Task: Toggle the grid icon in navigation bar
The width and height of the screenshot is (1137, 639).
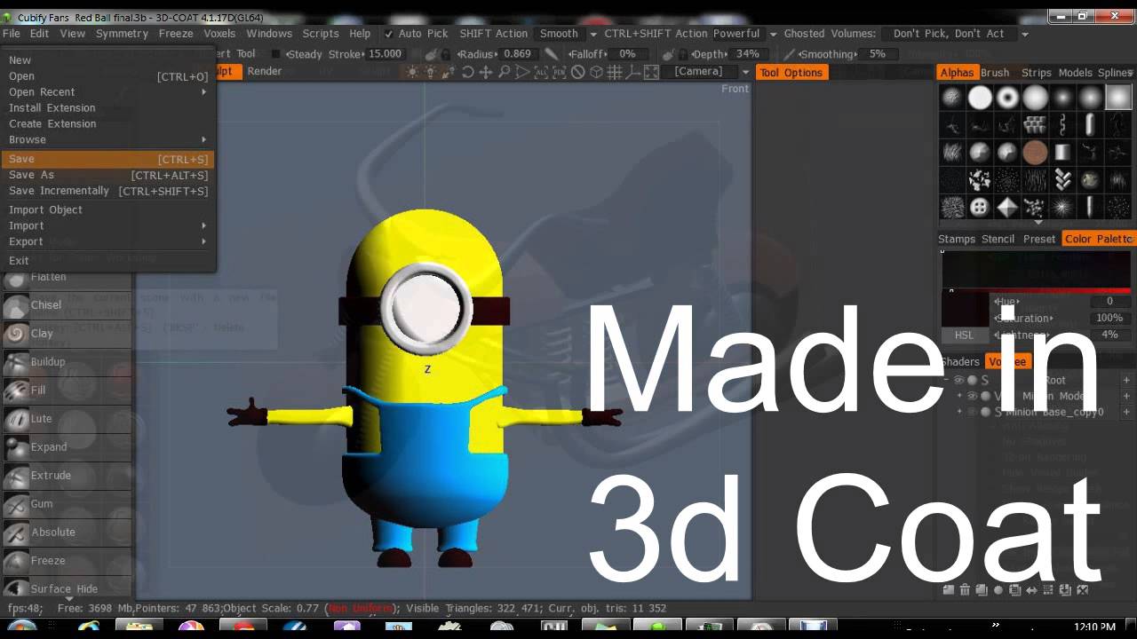Action: click(x=615, y=72)
